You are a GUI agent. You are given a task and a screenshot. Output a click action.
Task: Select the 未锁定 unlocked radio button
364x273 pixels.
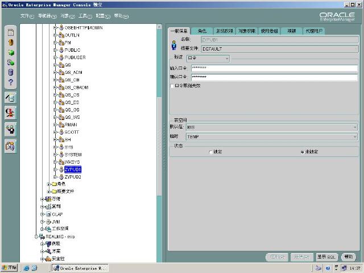[x=302, y=152]
